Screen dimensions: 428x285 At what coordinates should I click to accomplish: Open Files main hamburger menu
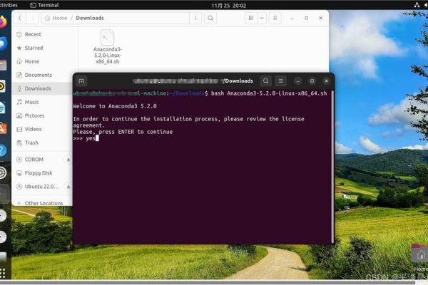pyautogui.click(x=275, y=18)
